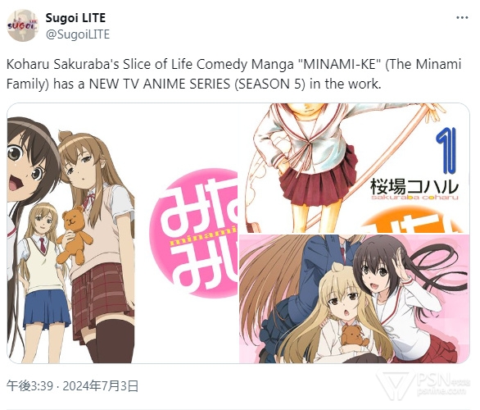The width and height of the screenshot is (480, 410).
Task: Click the PSN watermark logo
Action: (423, 385)
